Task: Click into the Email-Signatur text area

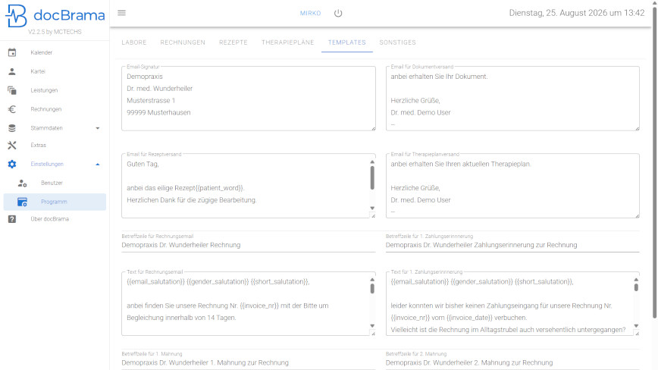Action: (x=249, y=99)
